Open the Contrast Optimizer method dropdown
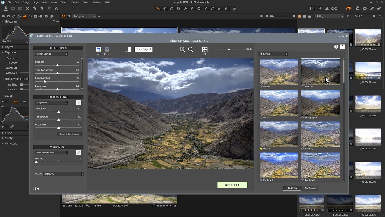The height and width of the screenshot is (217, 385). point(51,54)
